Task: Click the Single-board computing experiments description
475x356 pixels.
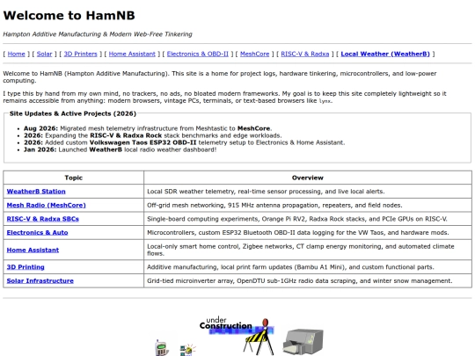Action: (297, 219)
